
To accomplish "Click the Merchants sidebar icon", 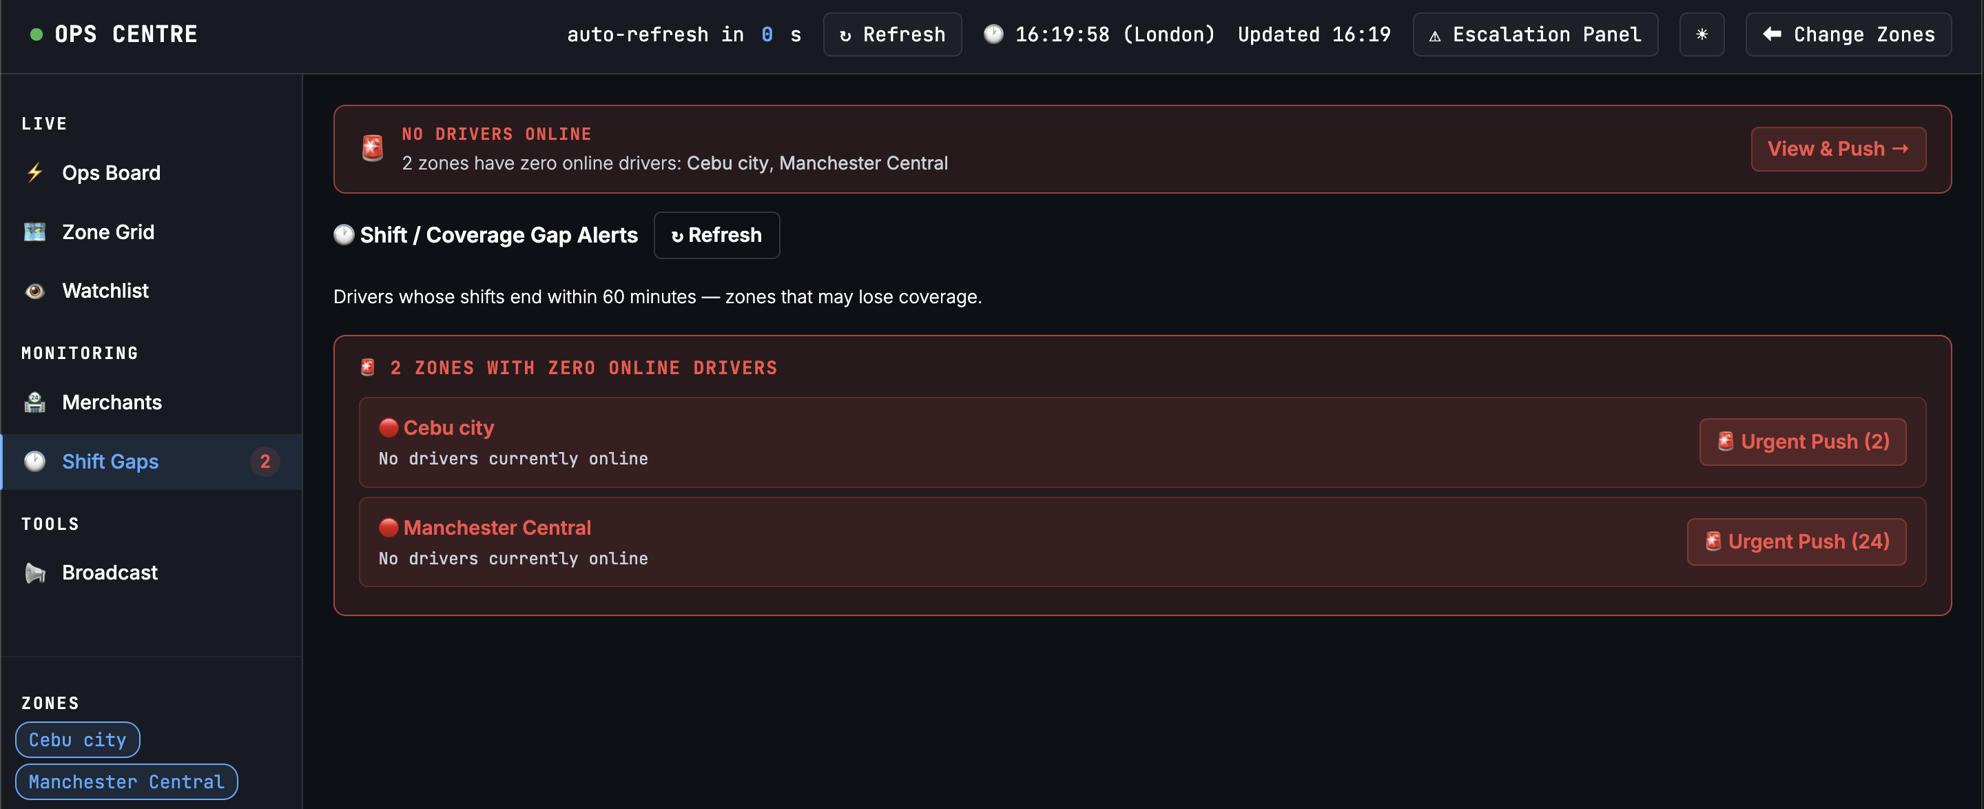I will tap(34, 402).
